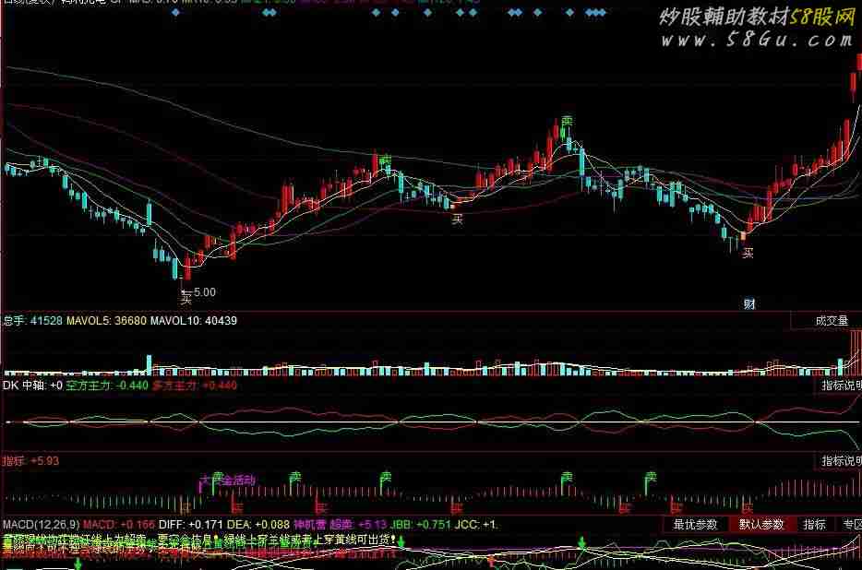This screenshot has height=570, width=862.
Task: Click the MAVOL5: 36680 value
Action: click(106, 320)
